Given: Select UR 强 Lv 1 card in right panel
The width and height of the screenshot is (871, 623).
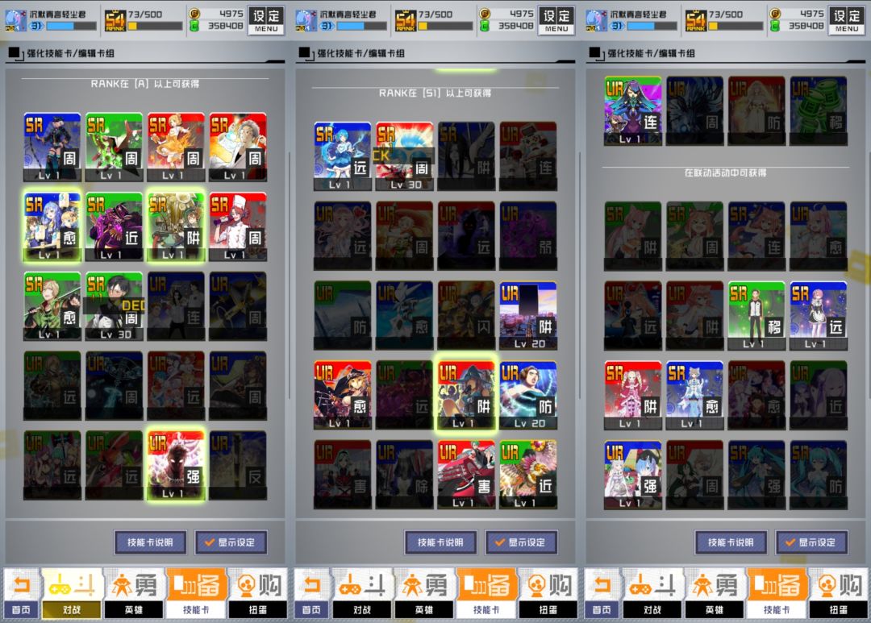Looking at the screenshot, I should coord(633,475).
